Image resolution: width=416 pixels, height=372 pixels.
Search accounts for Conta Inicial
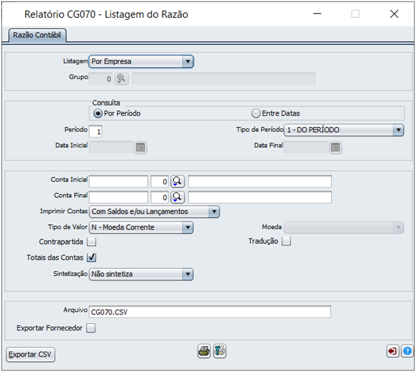[x=177, y=182]
